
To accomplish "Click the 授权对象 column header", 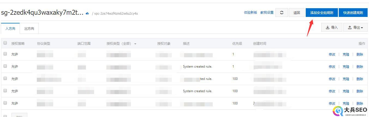I will [164, 44].
